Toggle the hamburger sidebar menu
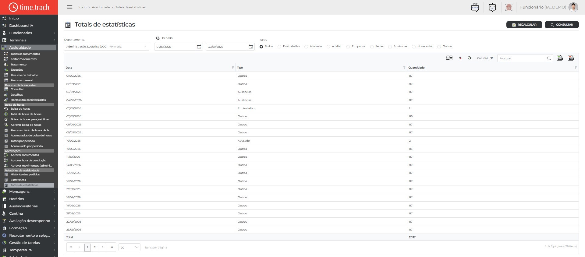This screenshot has height=257, width=585. 69,7
